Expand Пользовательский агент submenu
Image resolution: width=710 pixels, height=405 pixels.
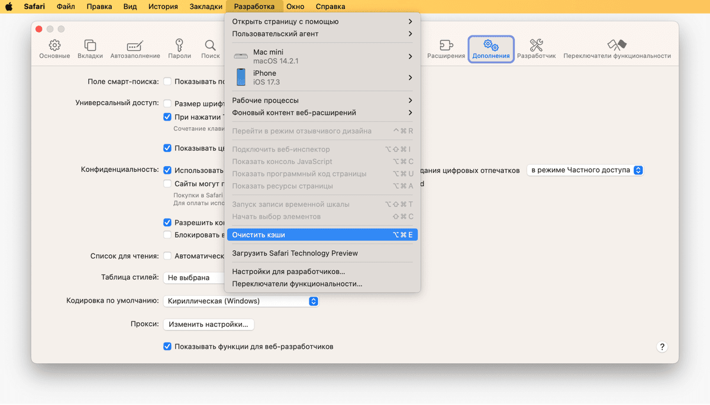click(x=322, y=34)
